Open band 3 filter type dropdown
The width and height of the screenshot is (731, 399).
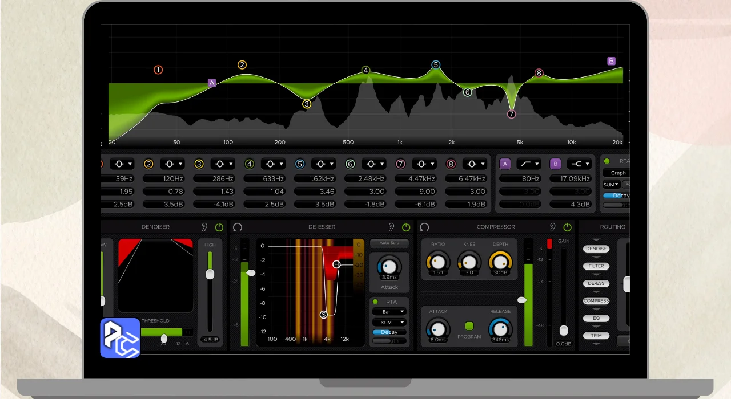222,164
